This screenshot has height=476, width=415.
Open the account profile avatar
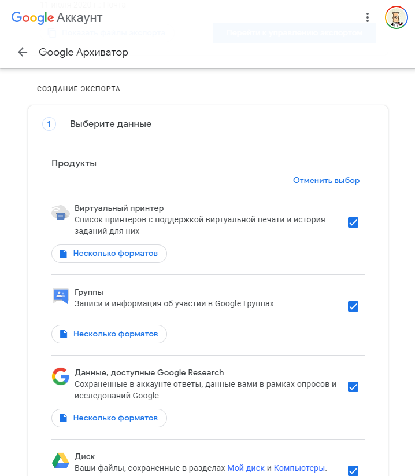(x=397, y=17)
